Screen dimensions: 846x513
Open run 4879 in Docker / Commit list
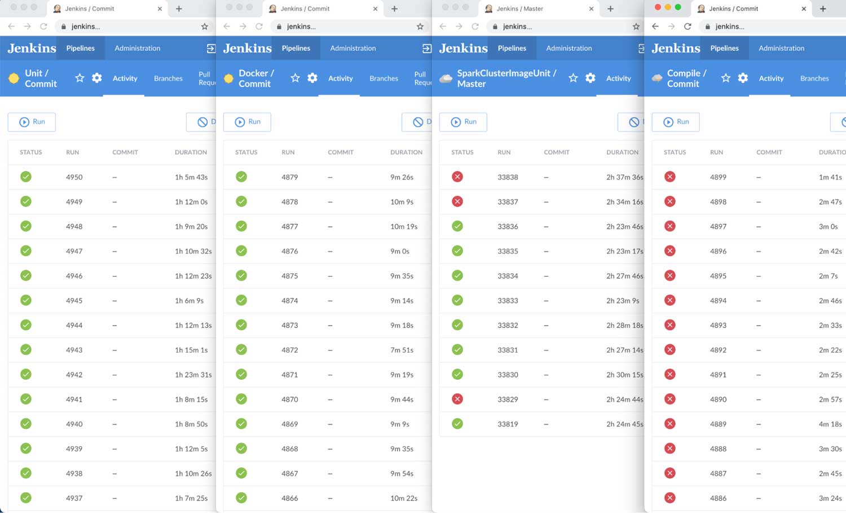click(x=289, y=177)
